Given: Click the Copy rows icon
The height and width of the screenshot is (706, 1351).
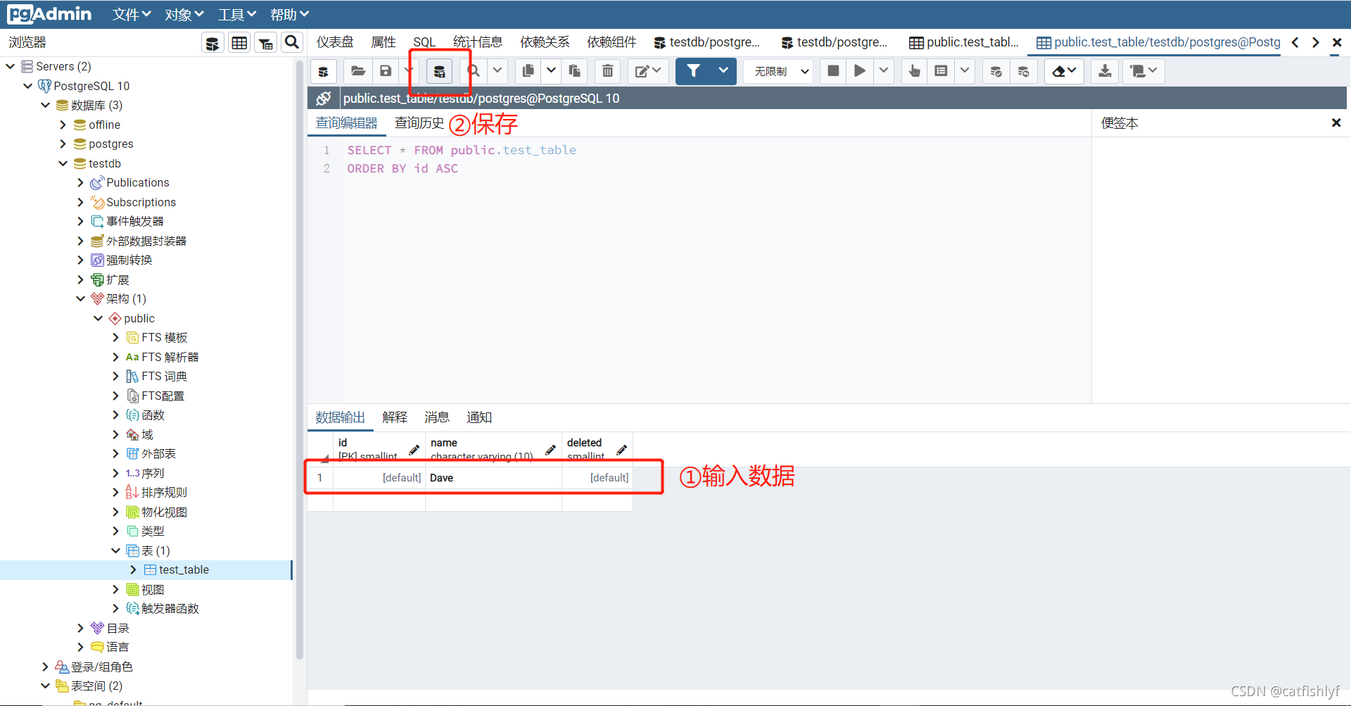Looking at the screenshot, I should pos(528,71).
